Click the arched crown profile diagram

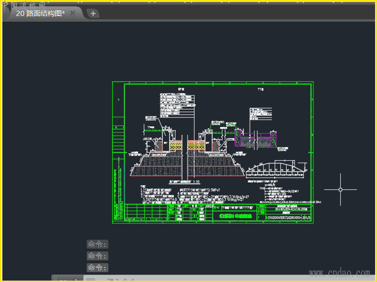[x=276, y=168]
